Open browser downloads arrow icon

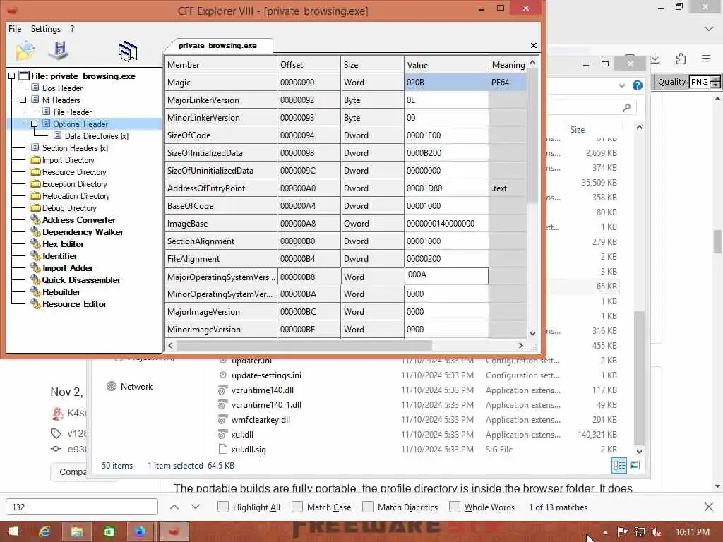[x=655, y=58]
